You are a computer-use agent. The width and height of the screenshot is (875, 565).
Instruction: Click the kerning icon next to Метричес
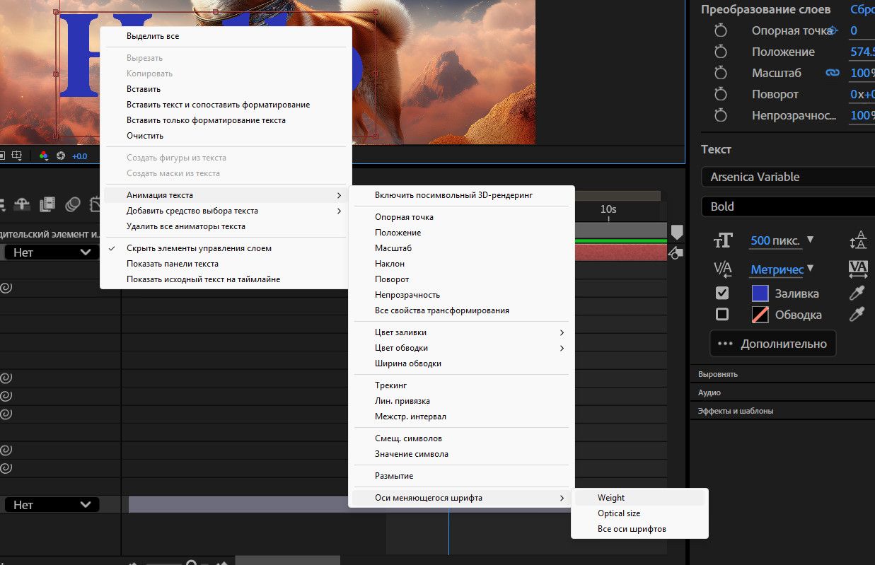coord(723,268)
